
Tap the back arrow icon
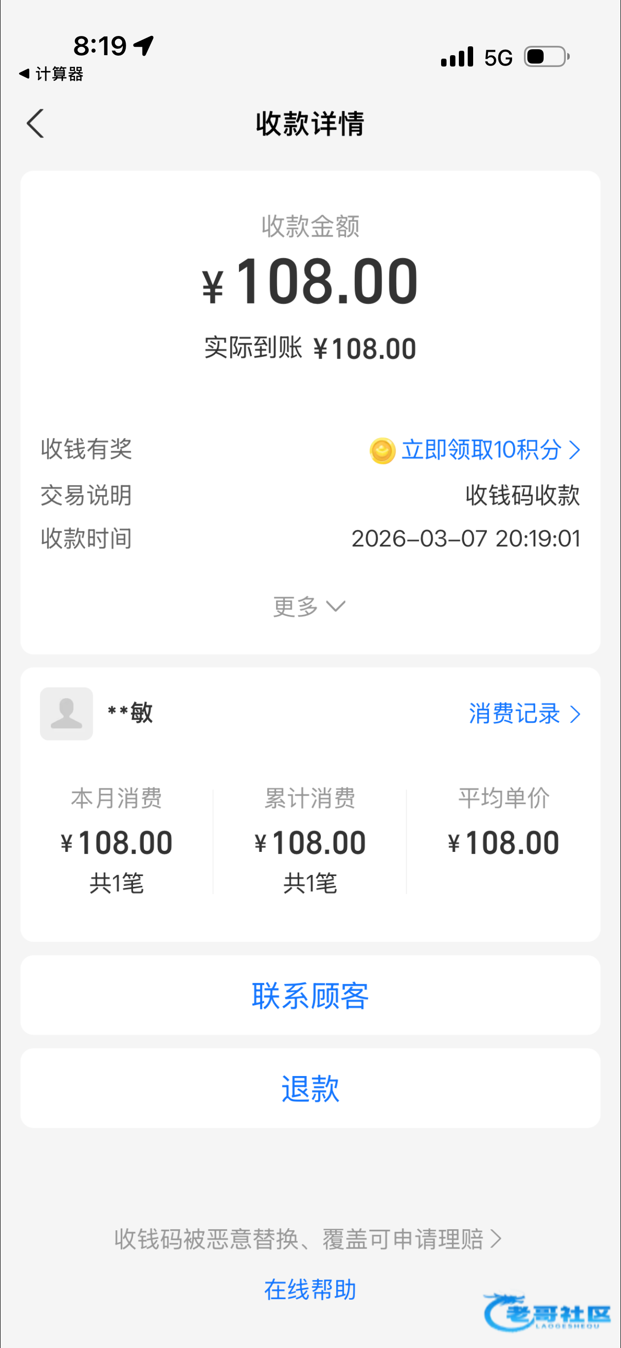click(x=35, y=124)
